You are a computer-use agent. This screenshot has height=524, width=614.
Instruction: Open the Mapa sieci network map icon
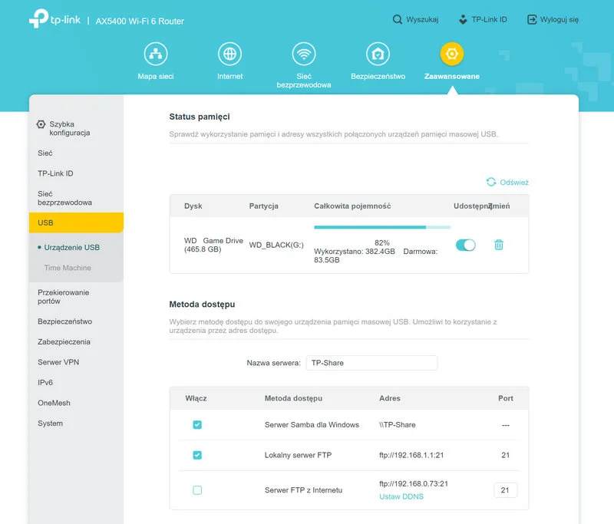(x=156, y=54)
